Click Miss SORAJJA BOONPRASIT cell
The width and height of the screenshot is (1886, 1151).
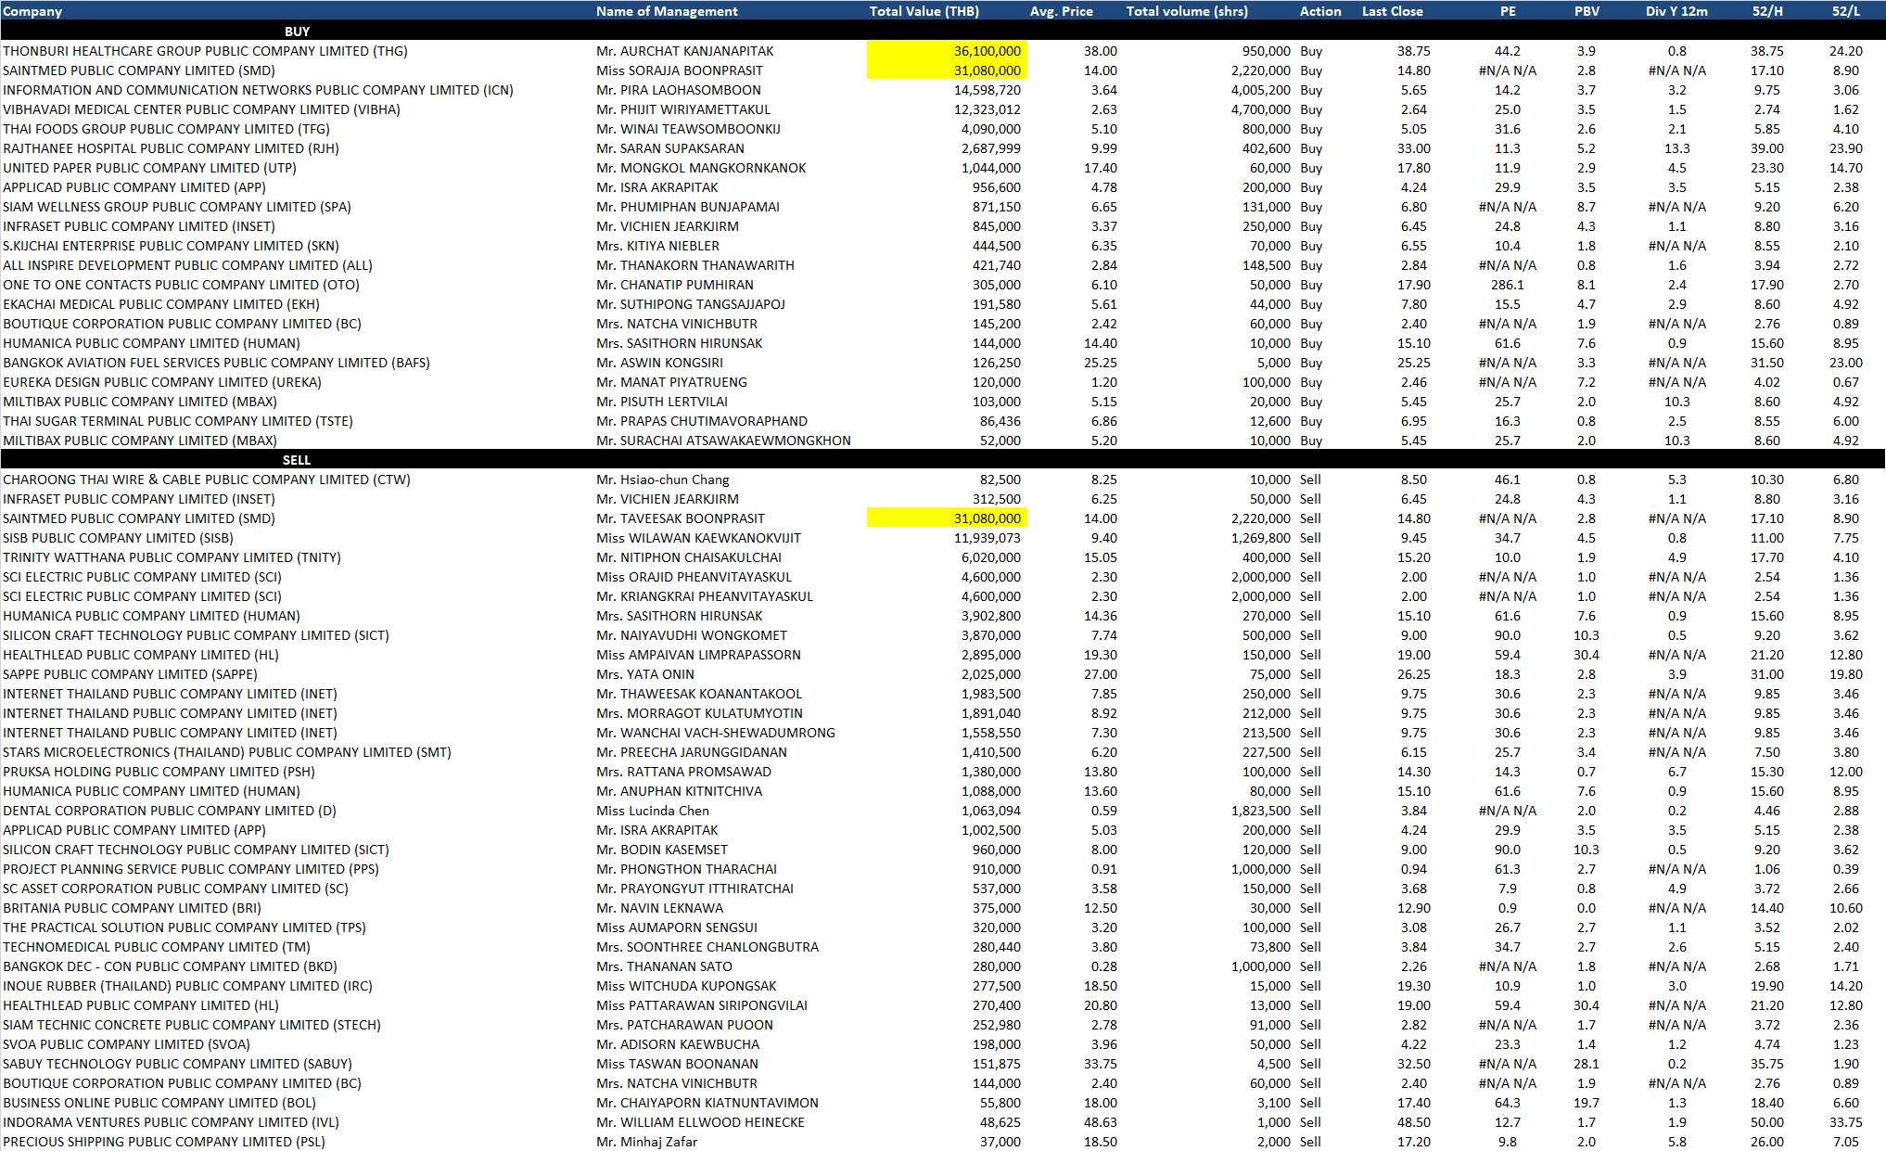680,70
